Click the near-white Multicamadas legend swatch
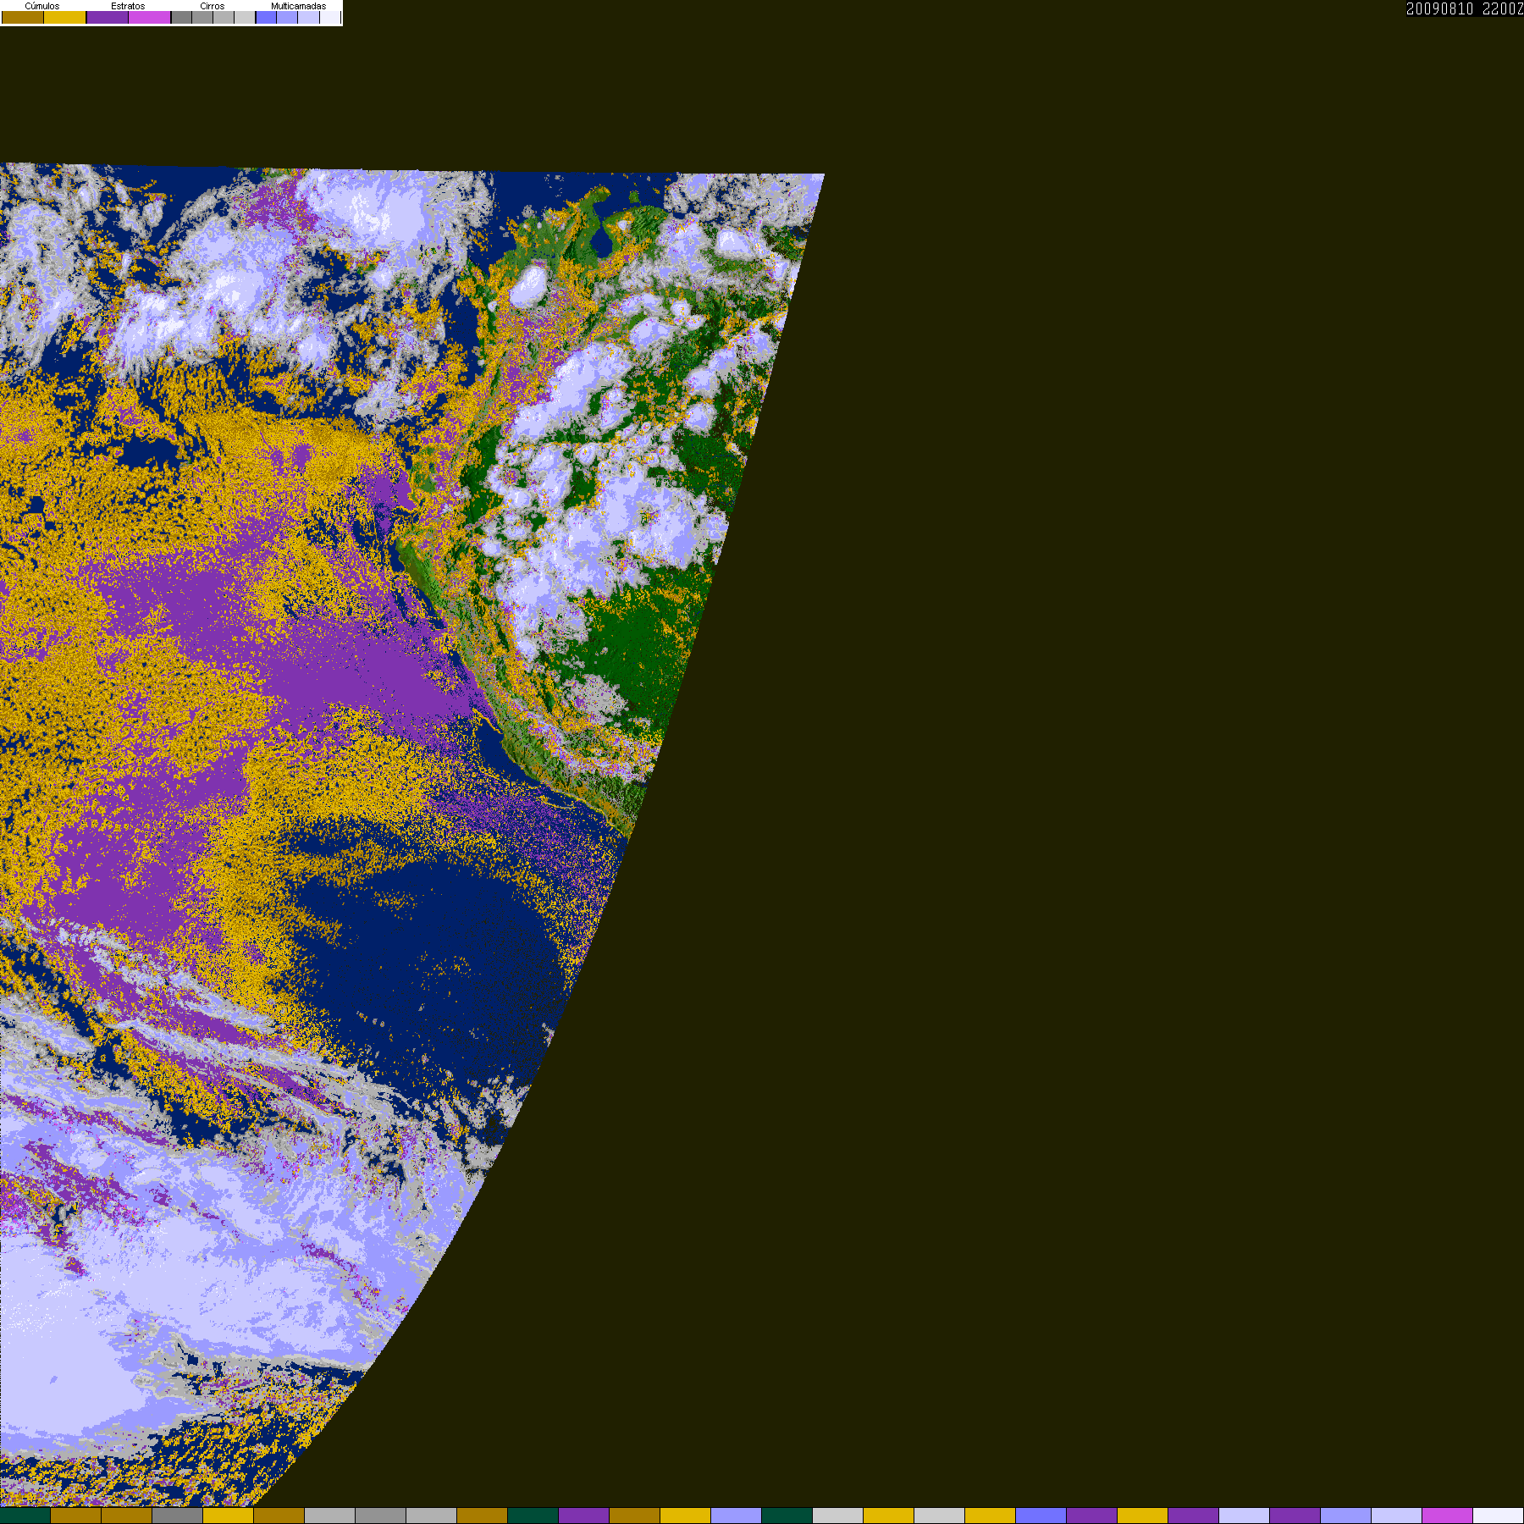 [x=330, y=18]
